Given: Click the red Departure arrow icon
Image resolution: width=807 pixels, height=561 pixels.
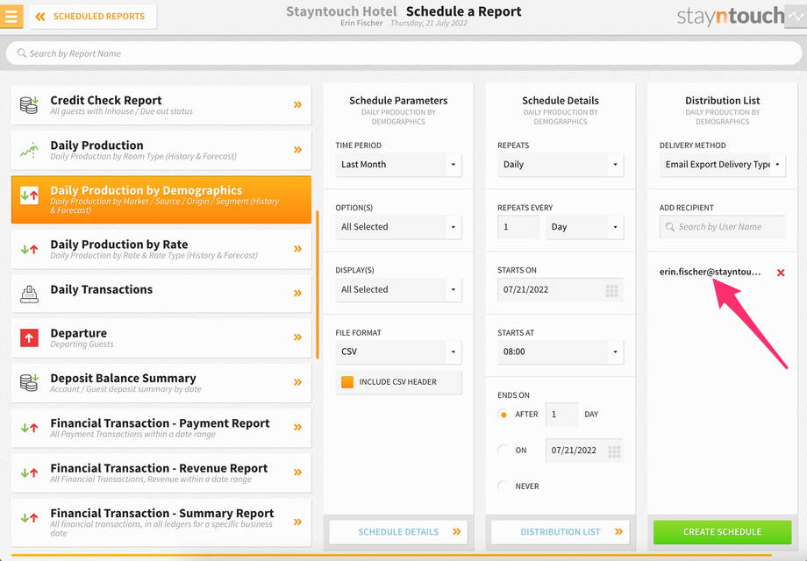Looking at the screenshot, I should coord(29,337).
